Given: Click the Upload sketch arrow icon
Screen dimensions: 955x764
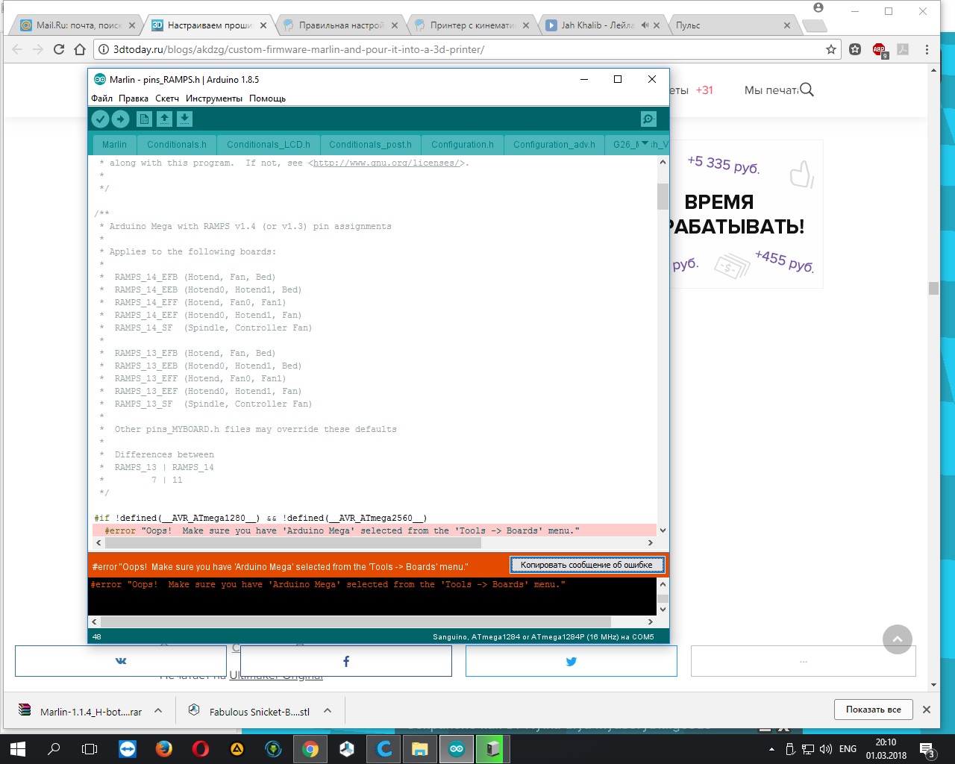Looking at the screenshot, I should click(x=120, y=119).
